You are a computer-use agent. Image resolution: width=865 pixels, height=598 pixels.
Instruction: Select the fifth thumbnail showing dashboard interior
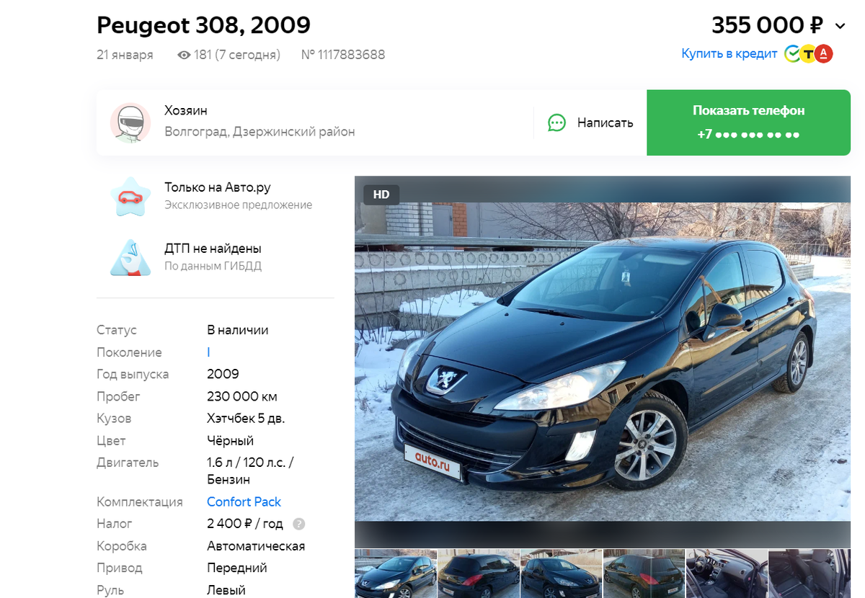(x=727, y=574)
